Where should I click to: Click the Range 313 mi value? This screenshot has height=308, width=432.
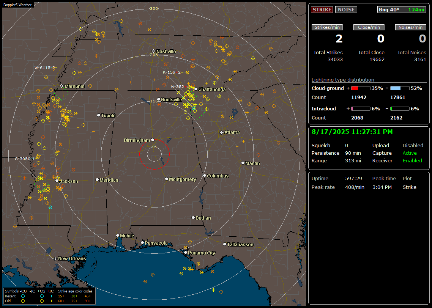(x=353, y=161)
